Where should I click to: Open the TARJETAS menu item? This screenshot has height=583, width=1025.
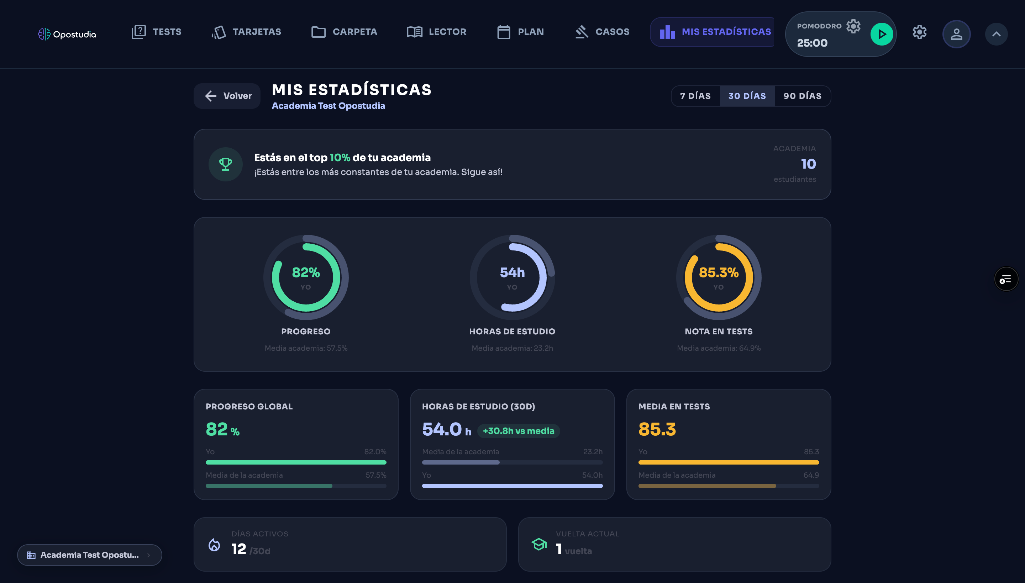257,32
